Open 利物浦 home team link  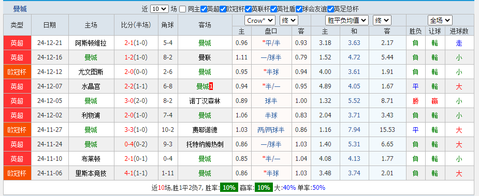click(x=91, y=115)
